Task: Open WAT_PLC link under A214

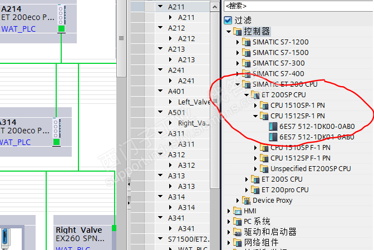Action: pyautogui.click(x=18, y=29)
